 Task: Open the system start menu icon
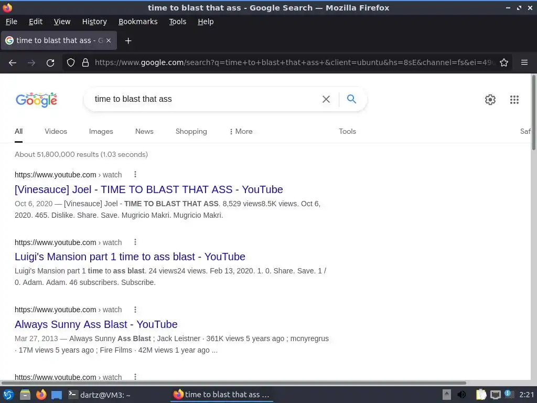tap(8, 395)
